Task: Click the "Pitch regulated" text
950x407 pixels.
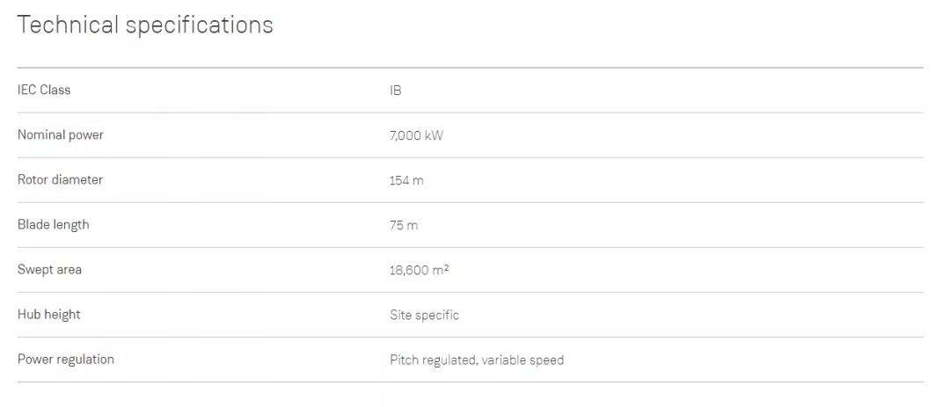Action: [x=432, y=360]
